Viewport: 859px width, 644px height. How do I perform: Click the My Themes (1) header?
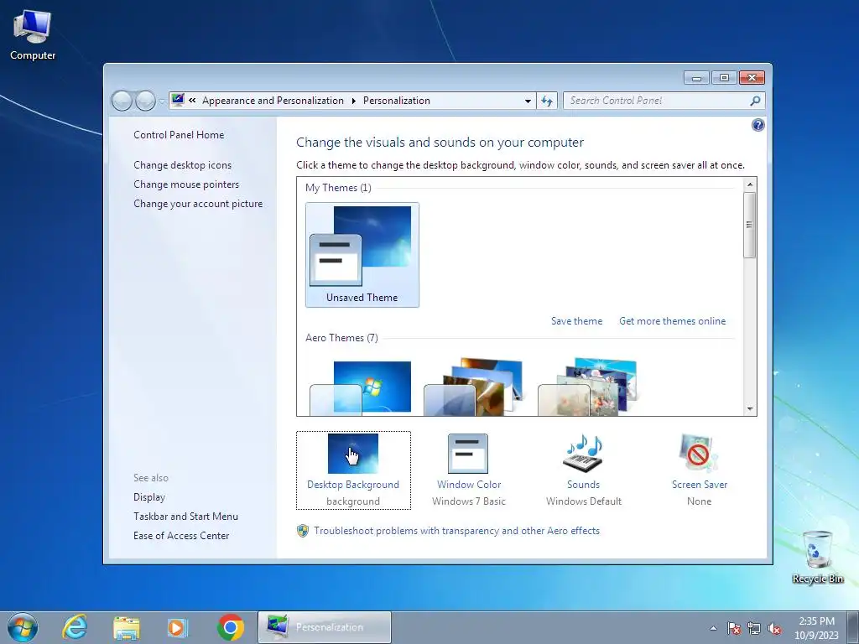(x=338, y=188)
